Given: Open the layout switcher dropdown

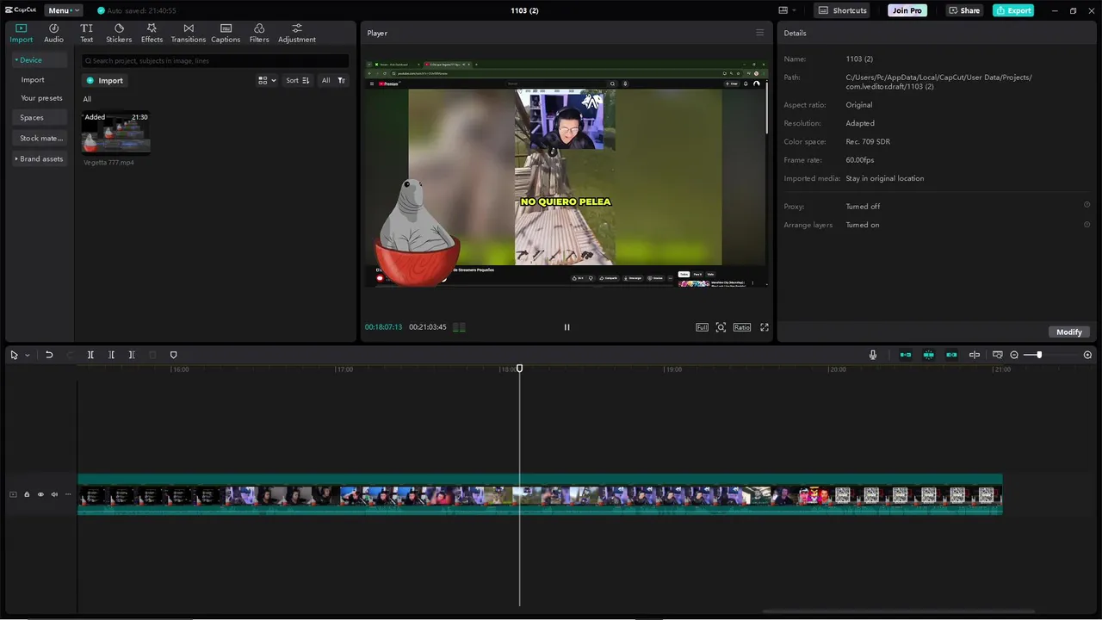Looking at the screenshot, I should pyautogui.click(x=787, y=10).
